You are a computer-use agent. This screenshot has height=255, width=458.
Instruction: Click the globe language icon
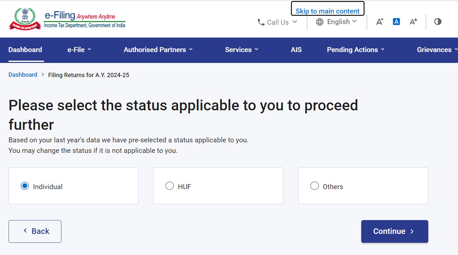(320, 22)
